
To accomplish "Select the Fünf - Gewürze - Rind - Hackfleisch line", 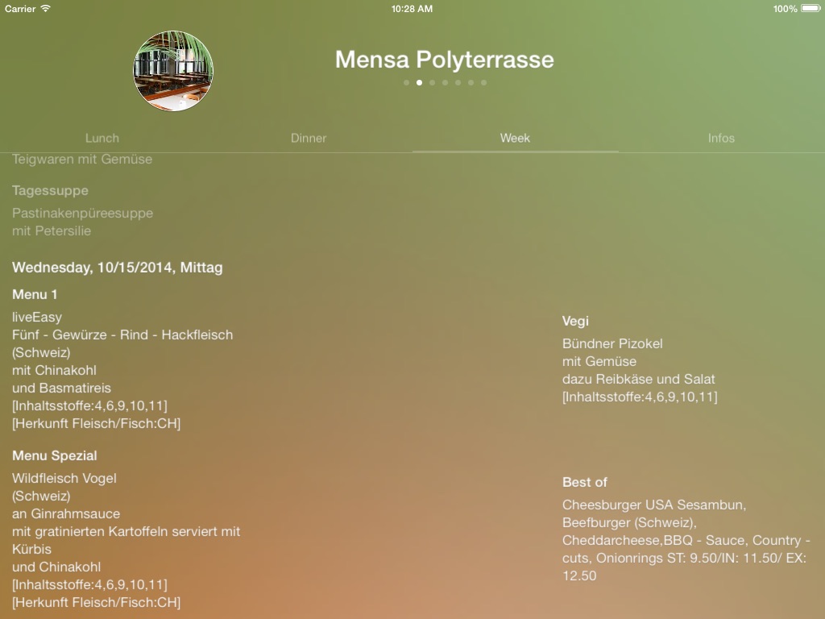I will click(x=122, y=334).
